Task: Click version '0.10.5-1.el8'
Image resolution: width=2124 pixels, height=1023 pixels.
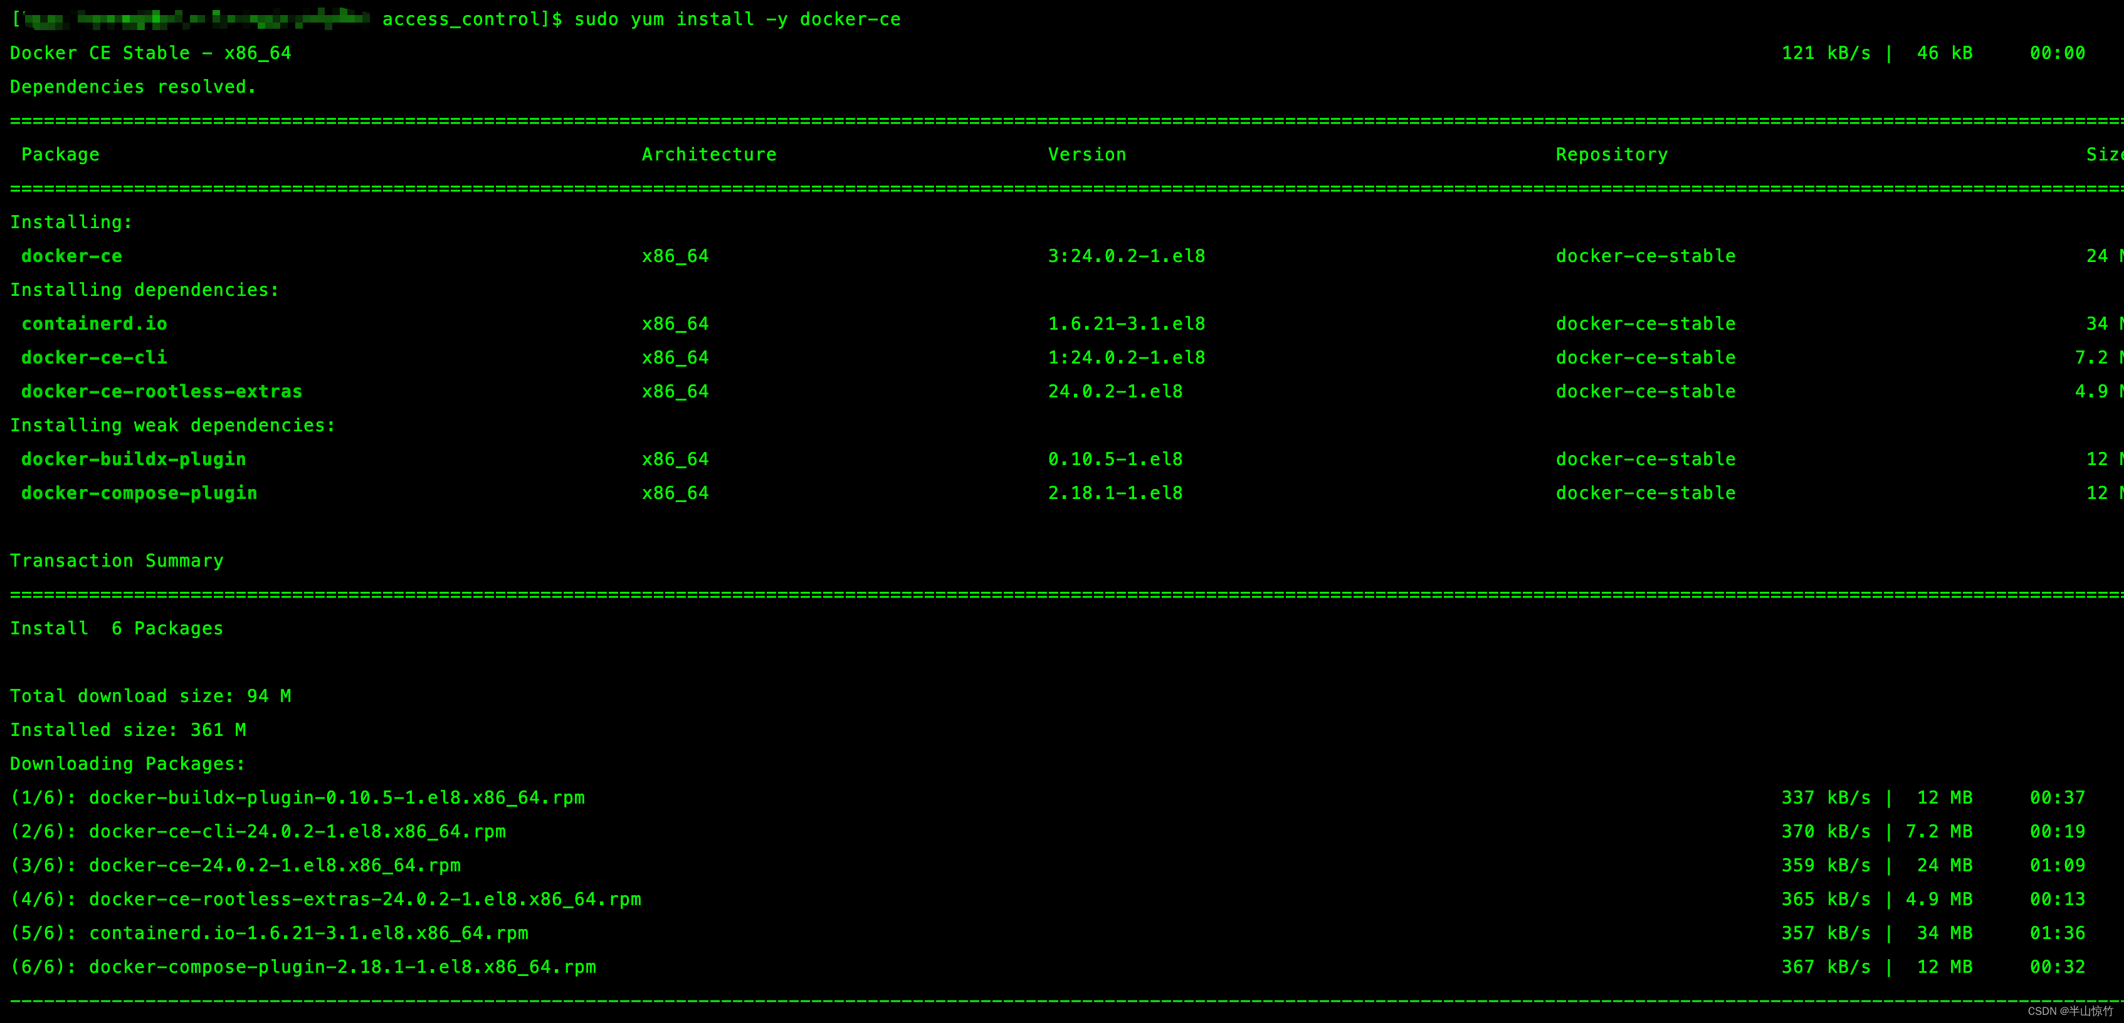Action: 1115,459
